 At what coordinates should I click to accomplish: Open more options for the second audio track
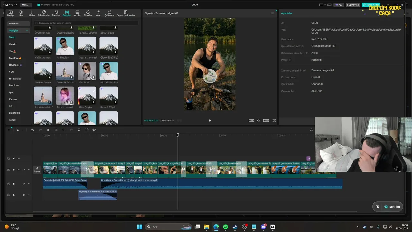point(28,195)
